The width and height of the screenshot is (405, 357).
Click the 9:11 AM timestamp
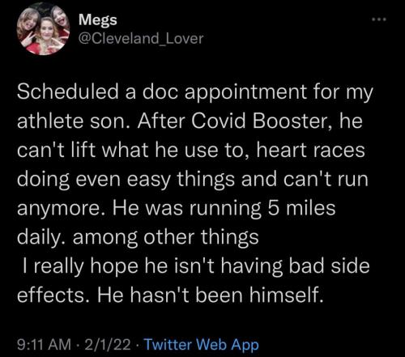pos(44,345)
